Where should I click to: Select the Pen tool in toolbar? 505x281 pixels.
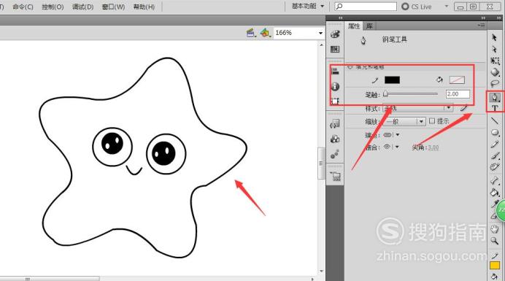pyautogui.click(x=495, y=96)
